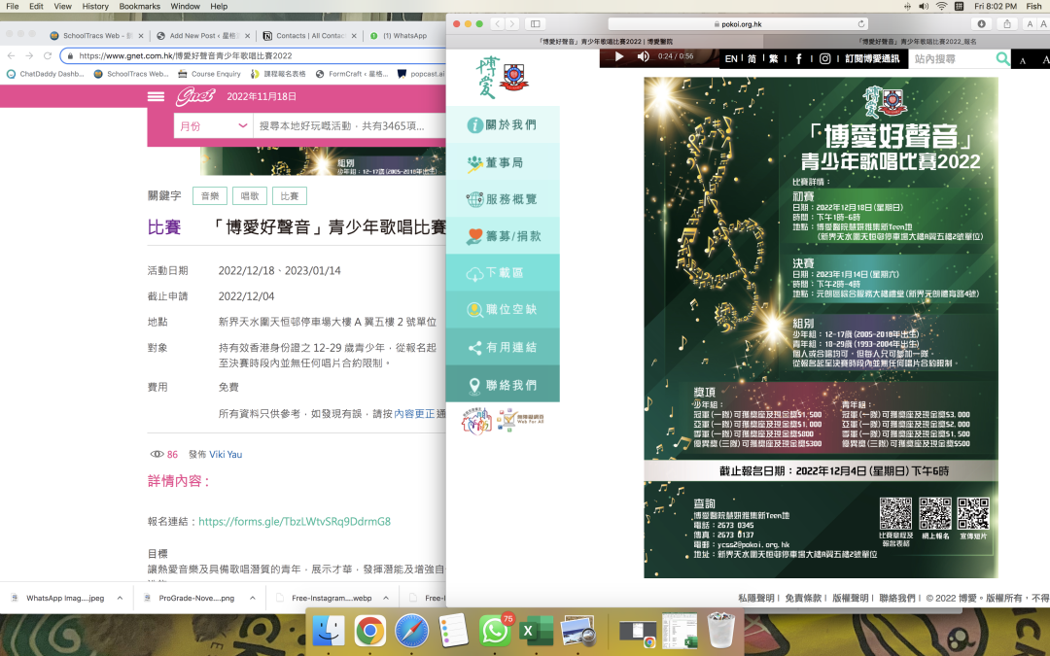
Task: Open Course Enquiry bookmark
Action: pyautogui.click(x=209, y=74)
